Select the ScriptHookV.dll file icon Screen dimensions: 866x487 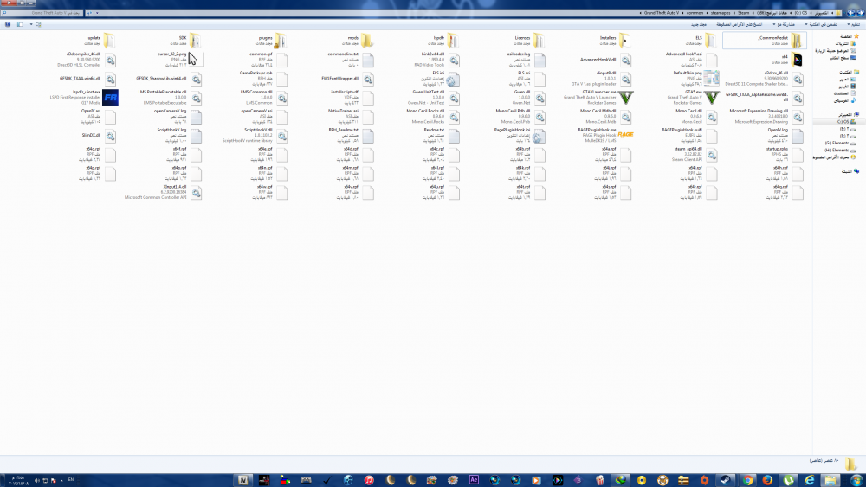click(282, 136)
